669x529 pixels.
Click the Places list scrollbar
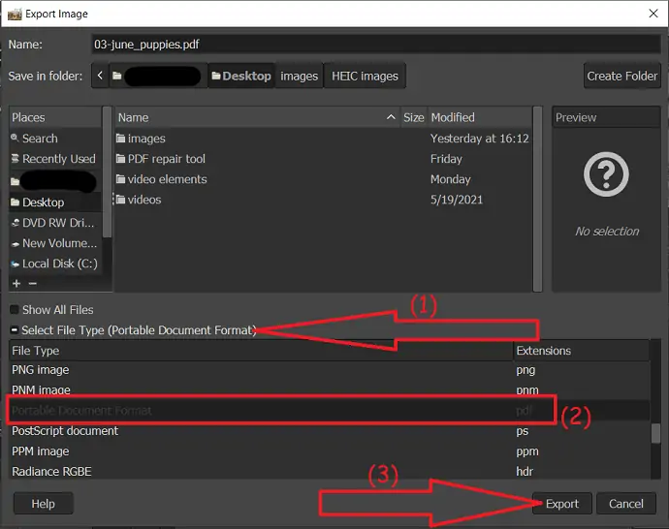107,172
